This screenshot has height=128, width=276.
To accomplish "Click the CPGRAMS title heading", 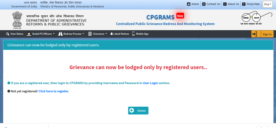I will [160, 17].
